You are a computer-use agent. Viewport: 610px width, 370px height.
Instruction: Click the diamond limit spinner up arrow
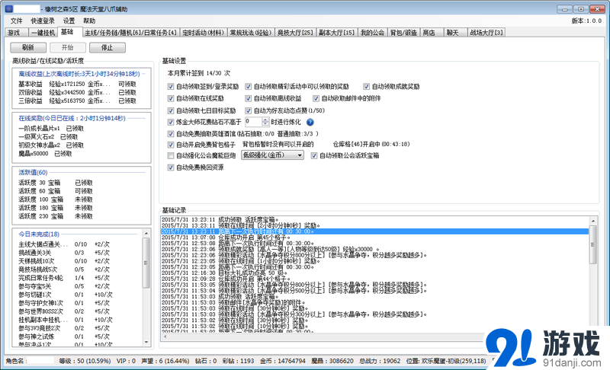[265, 120]
